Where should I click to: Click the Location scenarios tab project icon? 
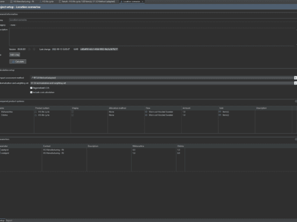[121, 1]
